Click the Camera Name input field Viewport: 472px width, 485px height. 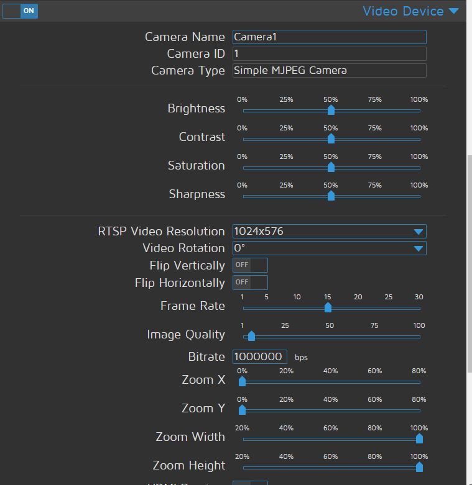tap(329, 37)
